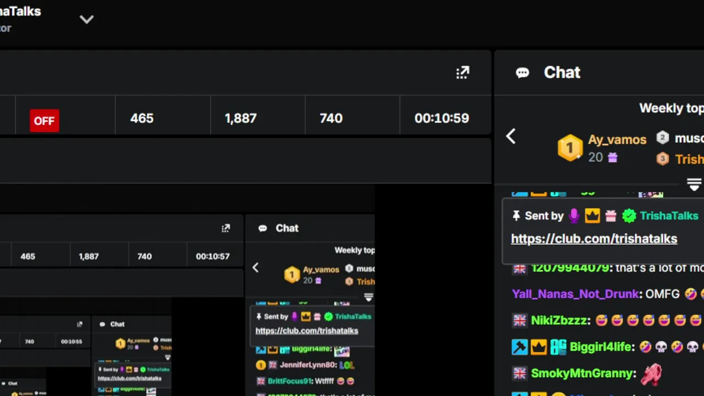Collapse the leaderboard with the stacked-lines arrow
This screenshot has width=704, height=396.
tap(695, 185)
